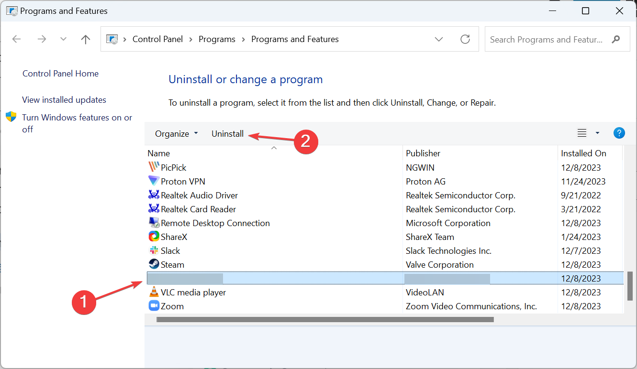Screen dimensions: 637x369
Task: Click the Zoom Video Communications, Inc. cell
Action: [471, 306]
